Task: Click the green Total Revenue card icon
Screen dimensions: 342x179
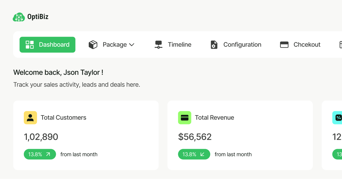Action: tap(184, 117)
